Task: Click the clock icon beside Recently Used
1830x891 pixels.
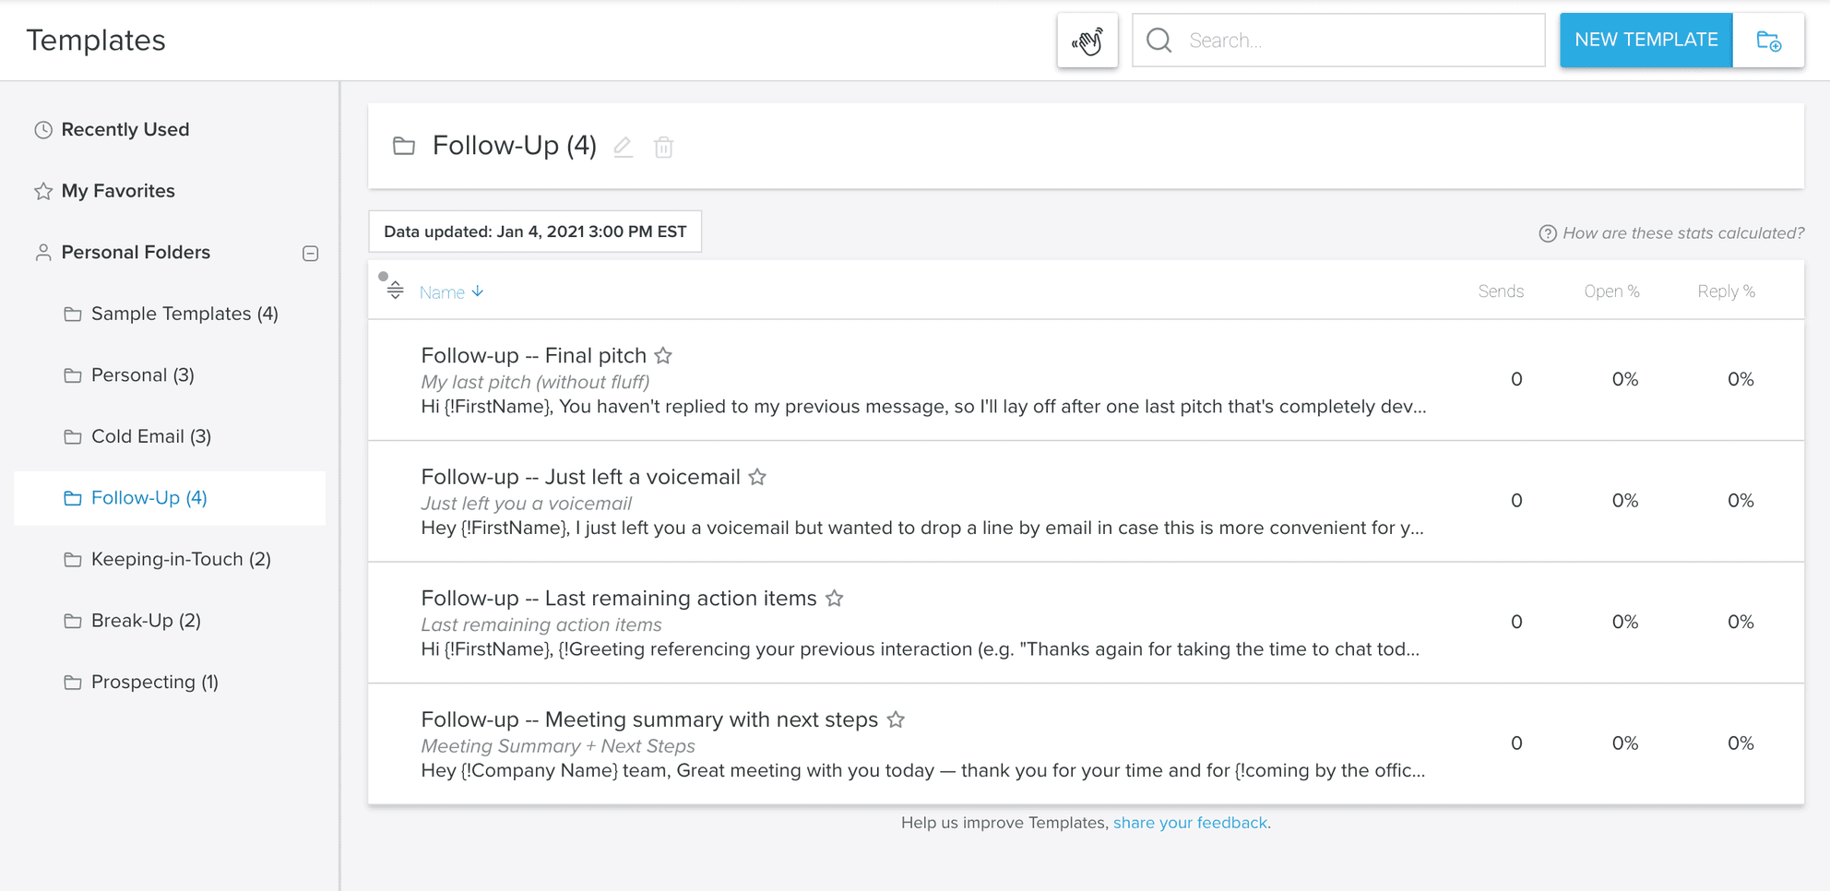Action: click(41, 129)
